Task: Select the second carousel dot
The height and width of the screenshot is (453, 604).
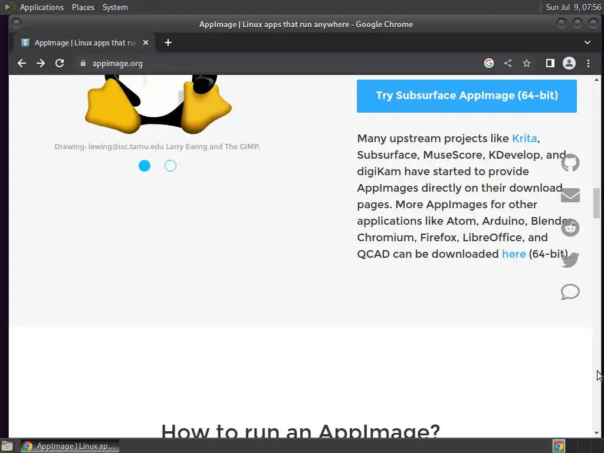Action: (x=170, y=166)
